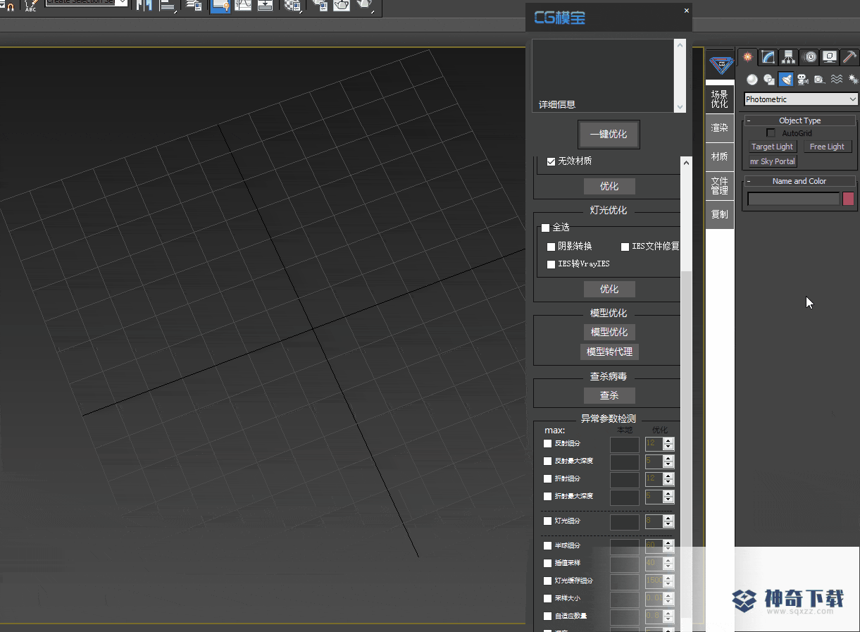This screenshot has height=632, width=860.
Task: Create a Target Light
Action: pyautogui.click(x=772, y=147)
